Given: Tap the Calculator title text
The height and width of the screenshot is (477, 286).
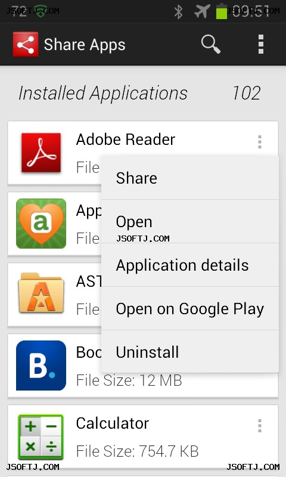Looking at the screenshot, I should click(x=113, y=423).
